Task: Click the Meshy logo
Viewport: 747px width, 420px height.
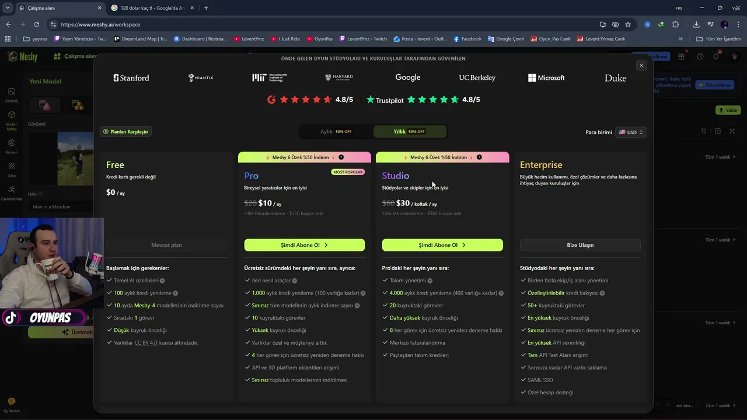Action: click(x=22, y=57)
